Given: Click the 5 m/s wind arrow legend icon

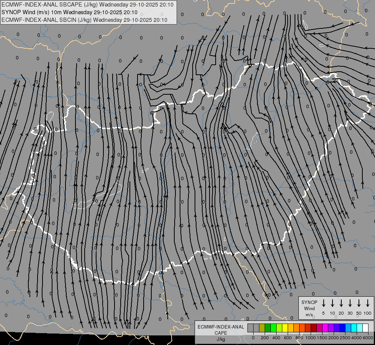Looking at the screenshot, I should click(x=323, y=303).
